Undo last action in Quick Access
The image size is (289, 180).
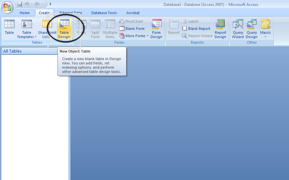pos(27,4)
